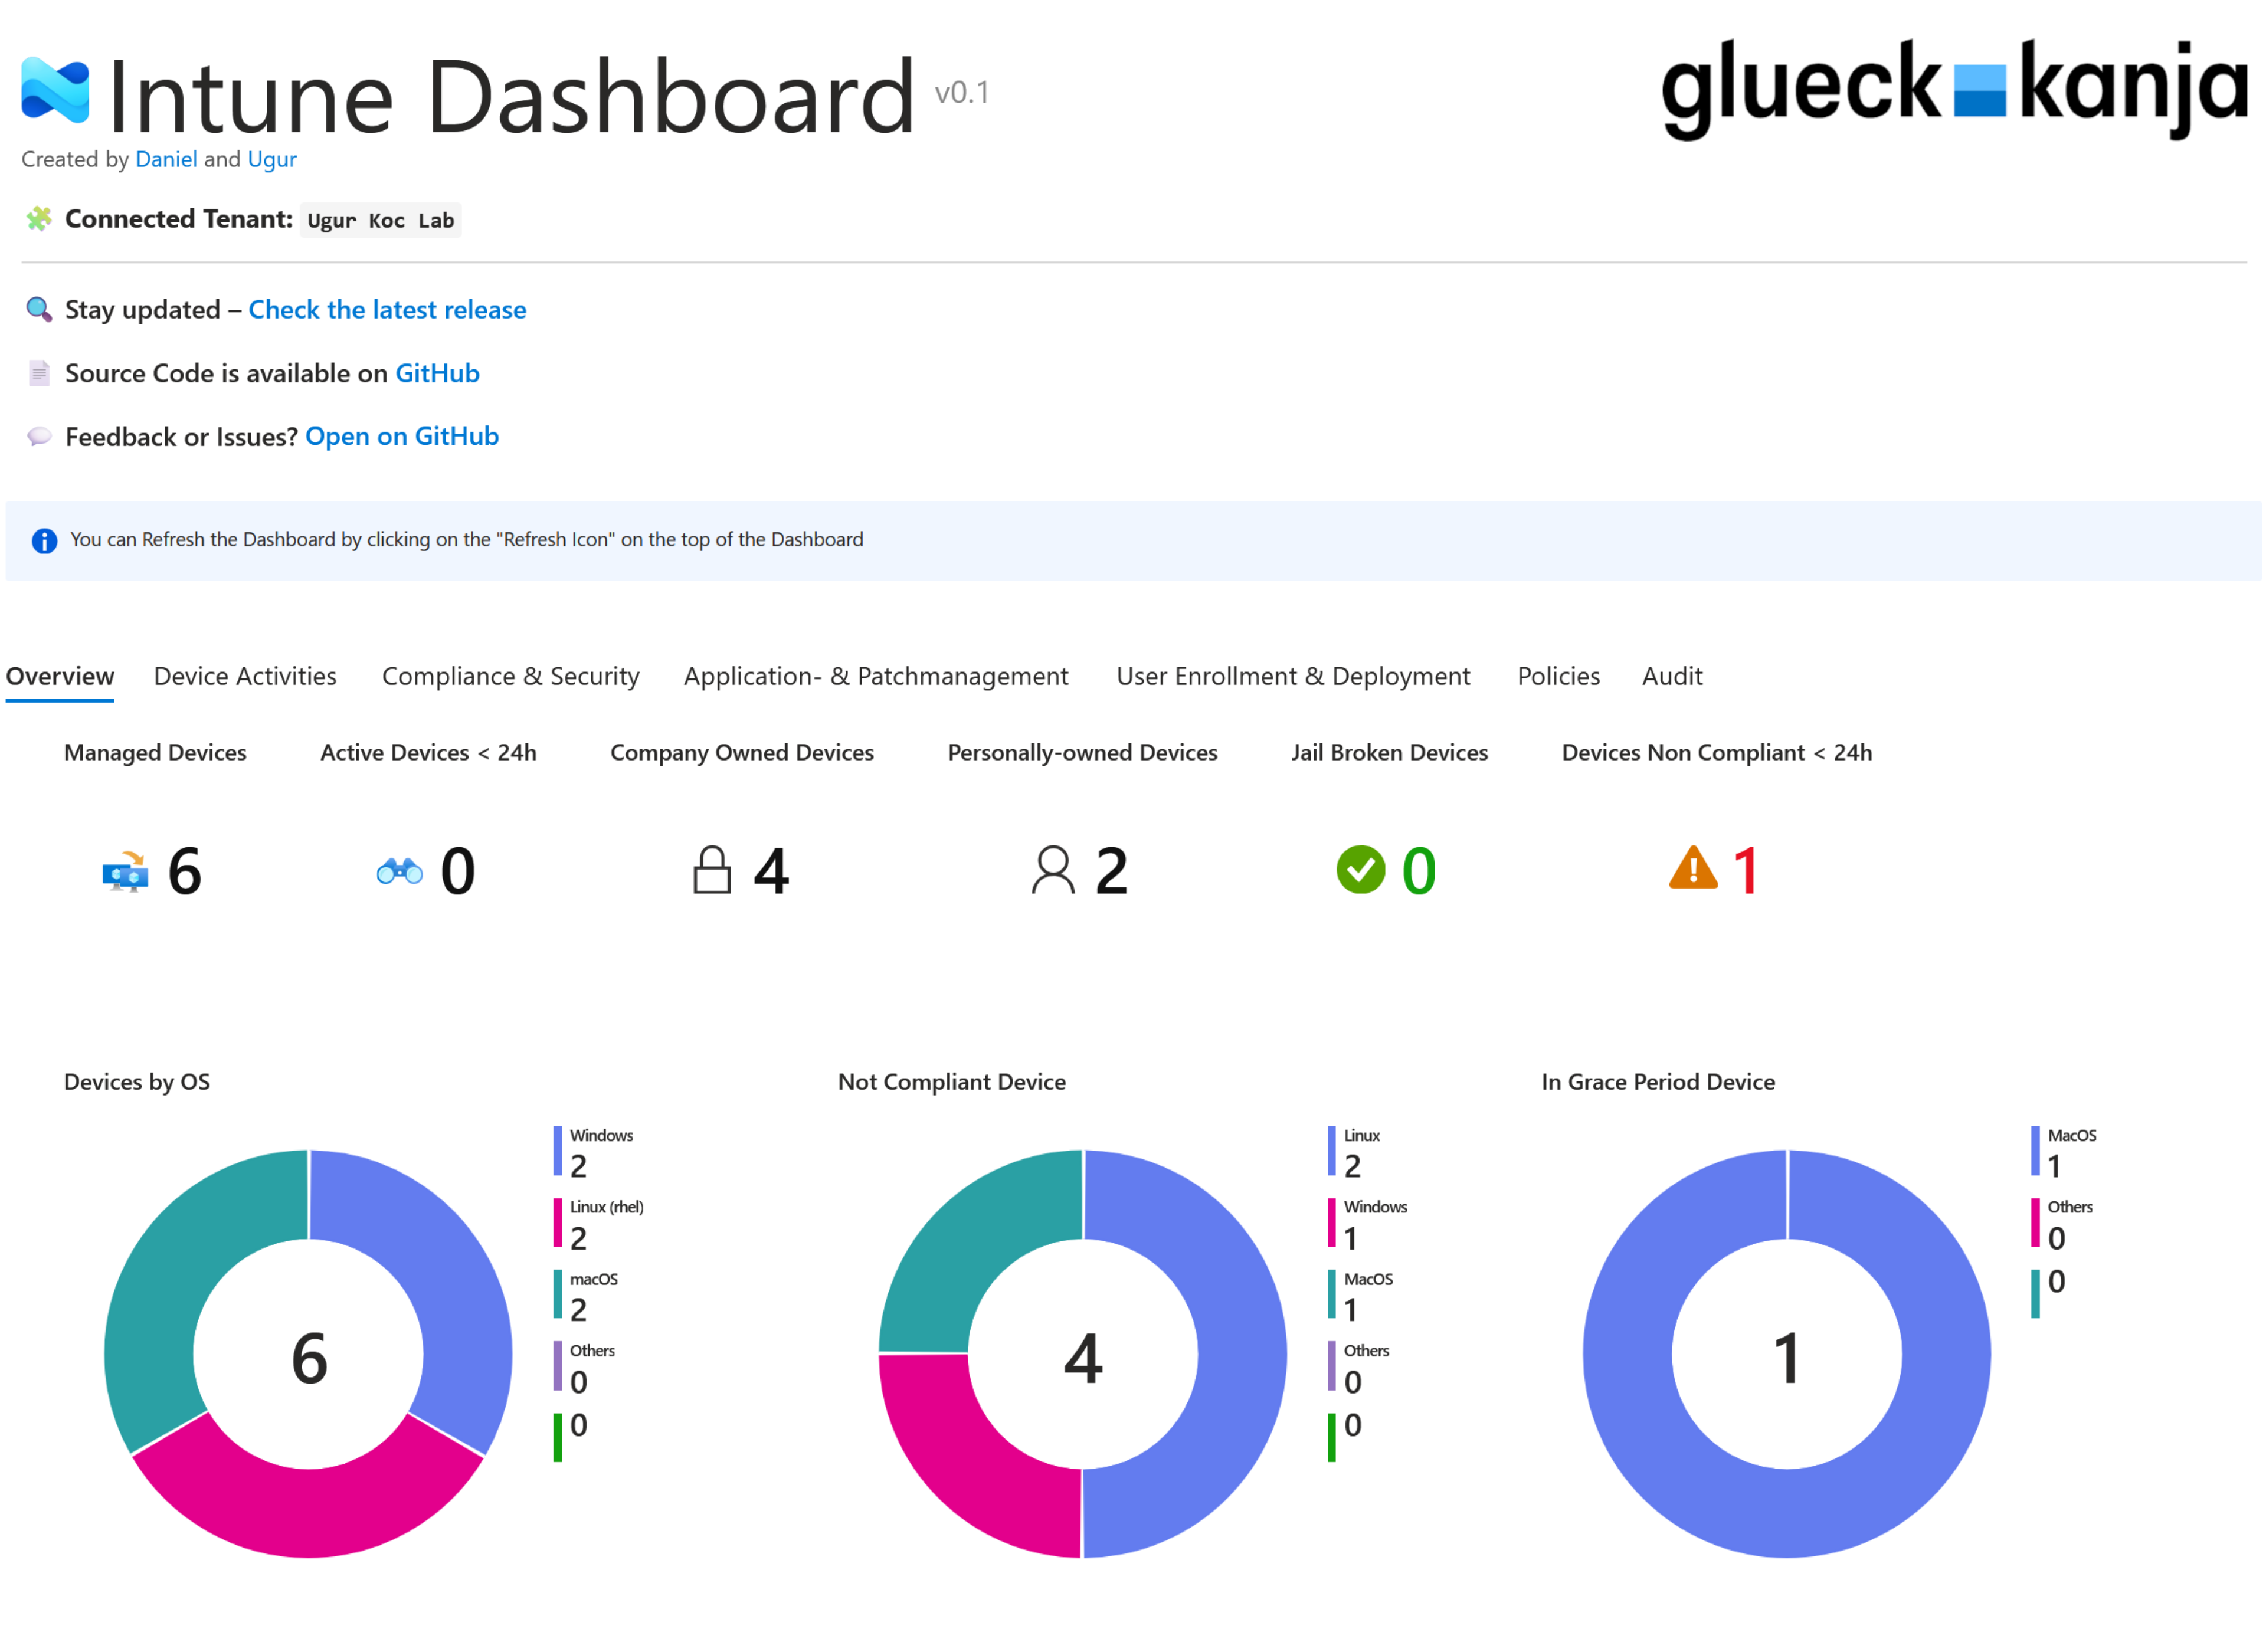Click the document icon beside Source Code
Viewport: 2266px width, 1652px height.
point(39,373)
